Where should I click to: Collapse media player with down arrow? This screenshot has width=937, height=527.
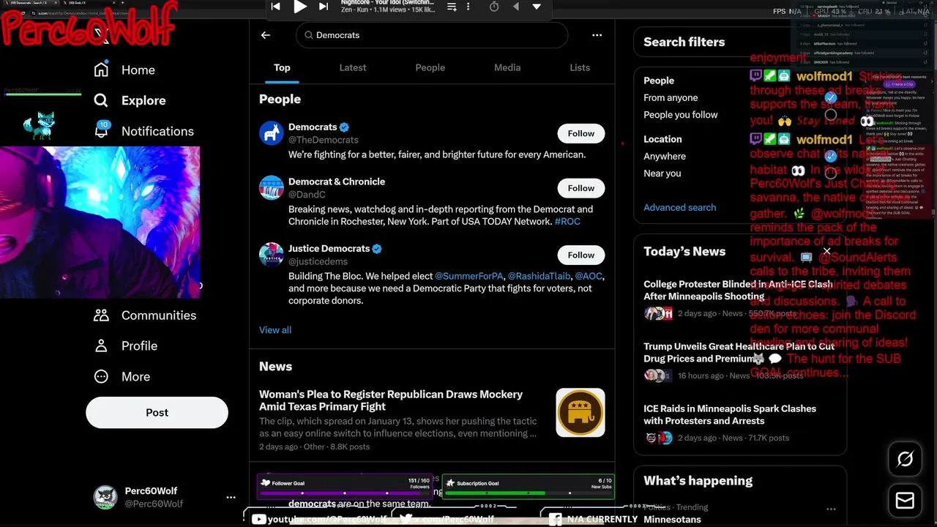[x=537, y=7]
